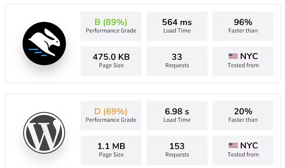285x168 pixels.
Task: Click the 1.1 MB page size value
Action: [111, 146]
